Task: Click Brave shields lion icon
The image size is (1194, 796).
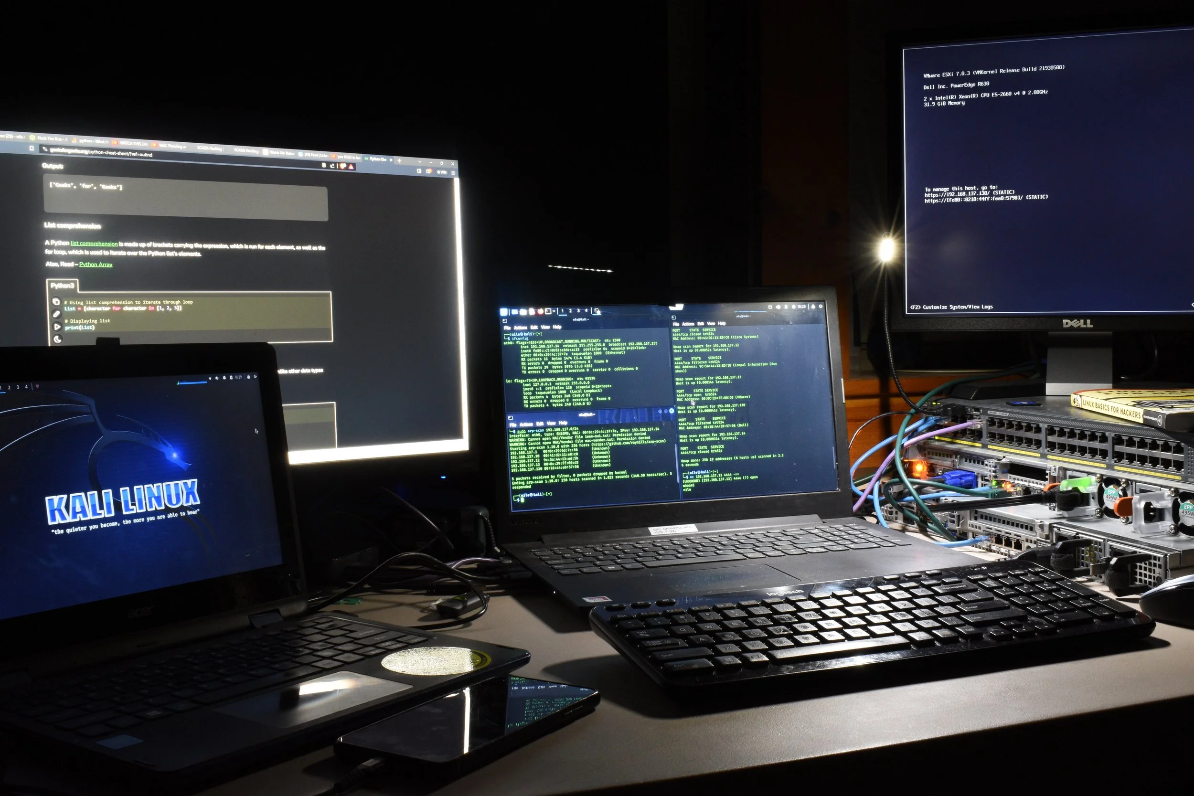Action: pyautogui.click(x=342, y=166)
